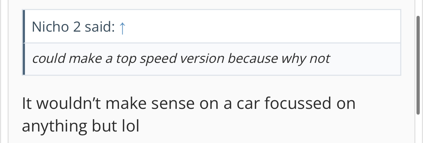Grab the vertical scrollbar thumb
Screen dimensions: 423x143
coord(418,65)
